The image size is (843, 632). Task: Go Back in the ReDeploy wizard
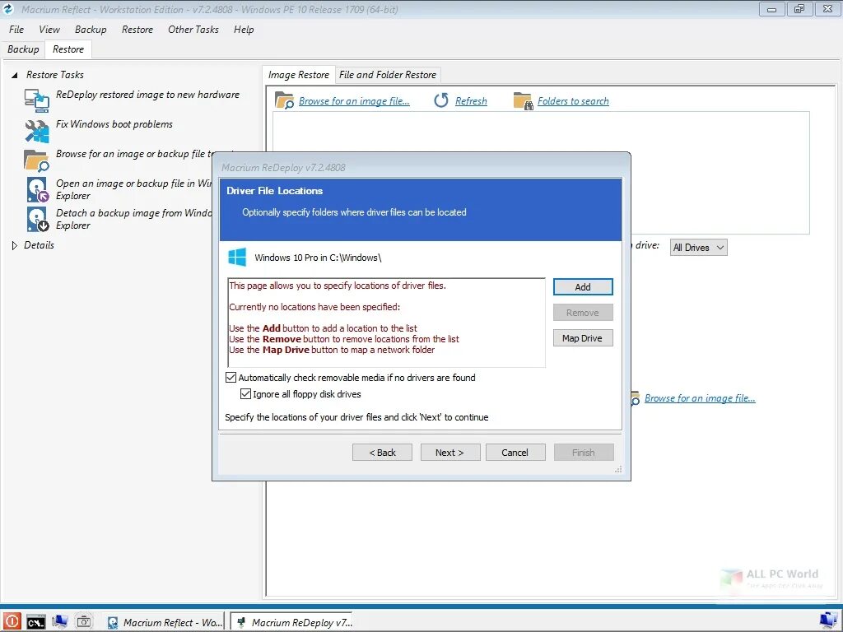click(382, 453)
